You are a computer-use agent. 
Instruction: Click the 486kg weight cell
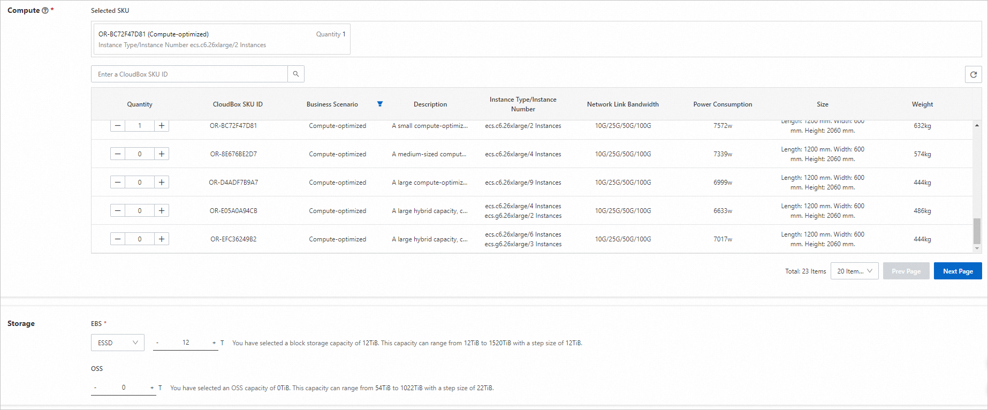(922, 211)
